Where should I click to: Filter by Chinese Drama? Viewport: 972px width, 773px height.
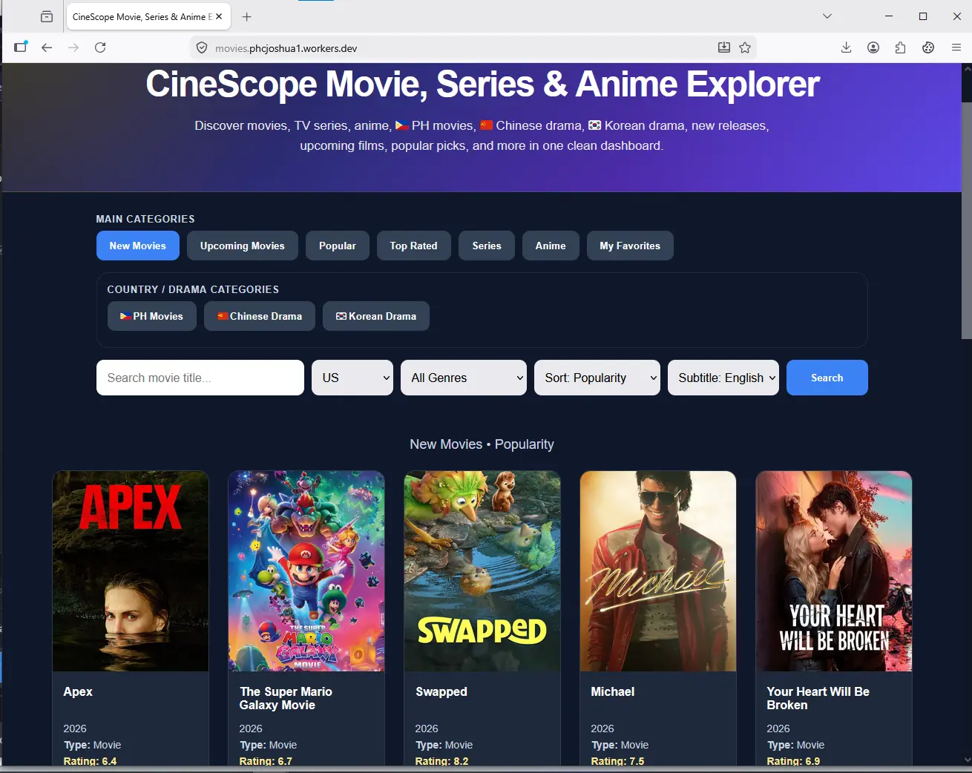(x=260, y=316)
